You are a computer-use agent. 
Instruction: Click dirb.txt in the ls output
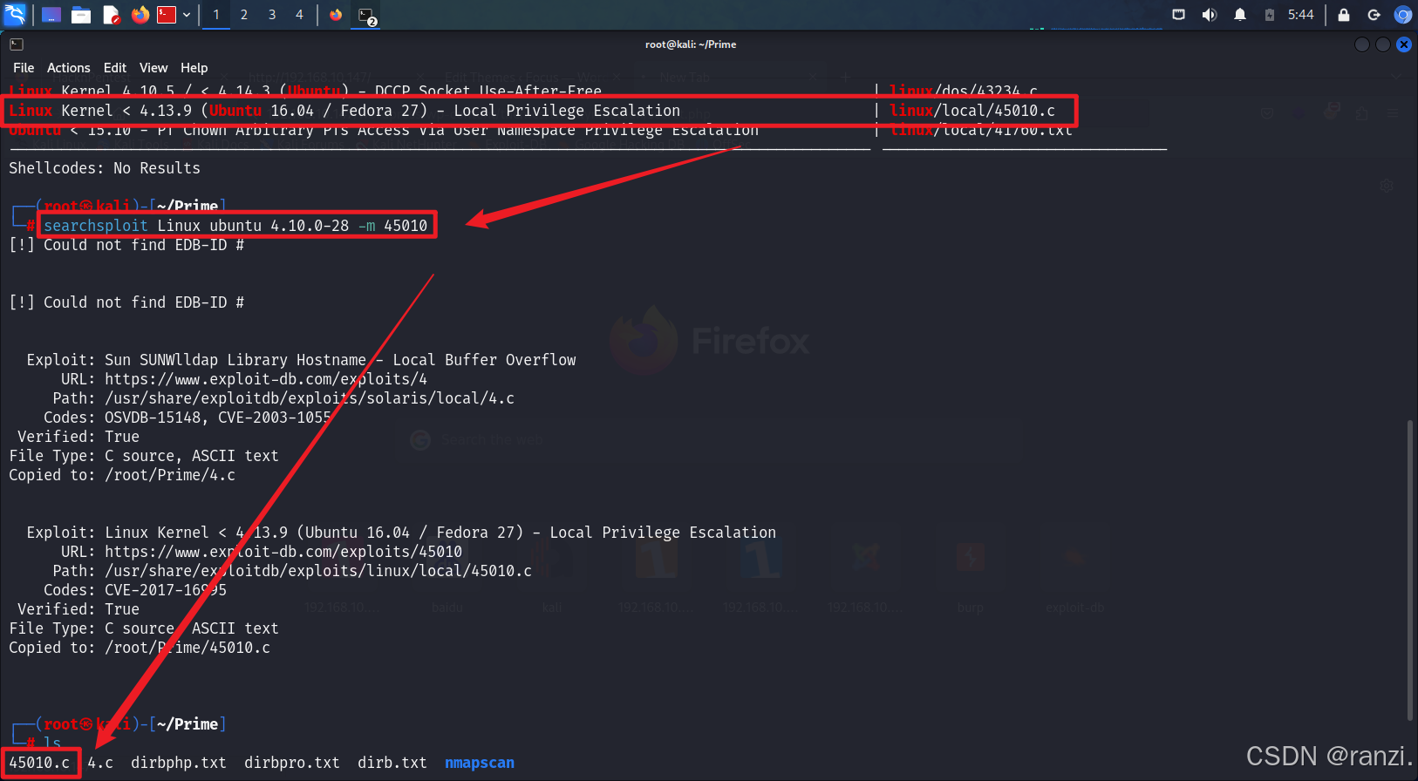[392, 763]
